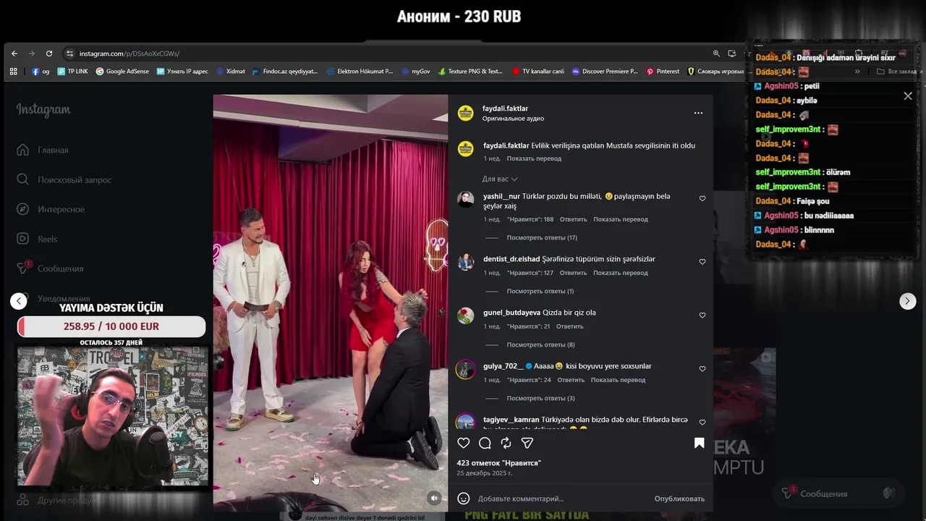Close the post overlay with X
This screenshot has width=926, height=521.
coord(908,96)
